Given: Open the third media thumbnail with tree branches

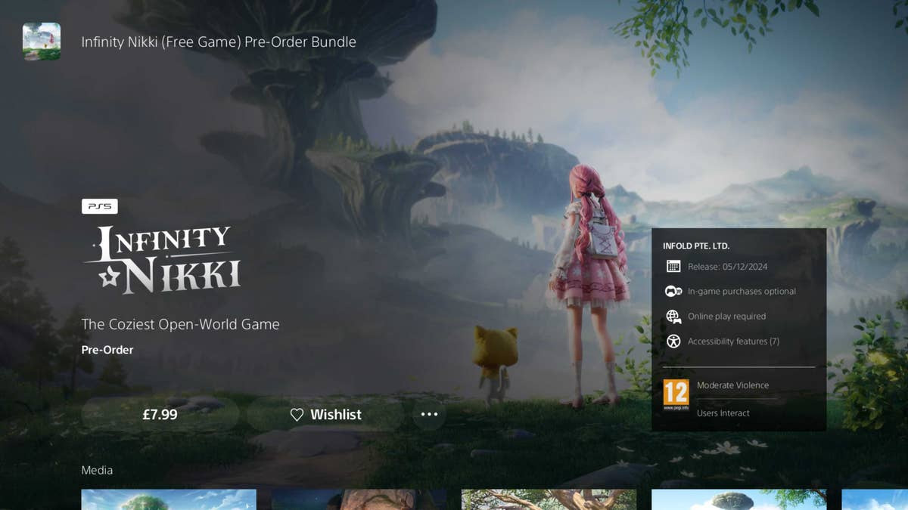Looking at the screenshot, I should click(549, 499).
